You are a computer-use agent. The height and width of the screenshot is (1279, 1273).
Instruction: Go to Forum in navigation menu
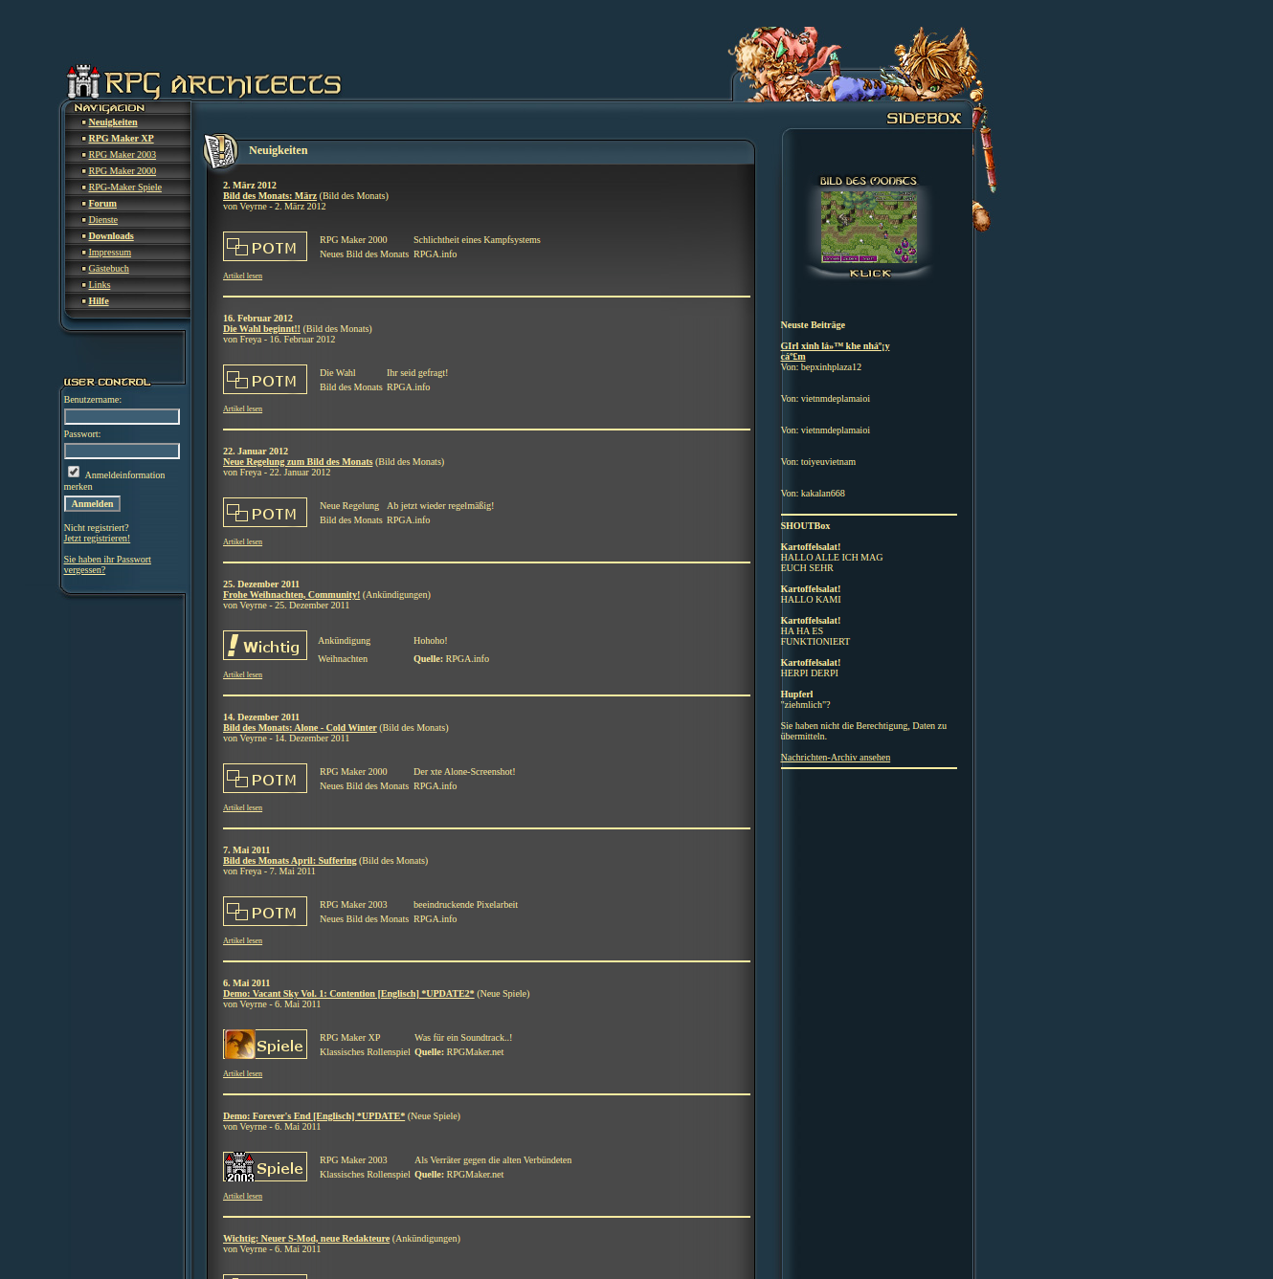pyautogui.click(x=102, y=204)
